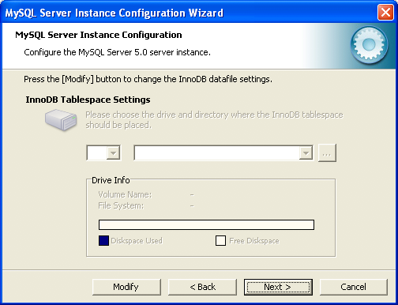Viewport: 398px width, 305px height.
Task: Click the File System label
Action: click(121, 205)
